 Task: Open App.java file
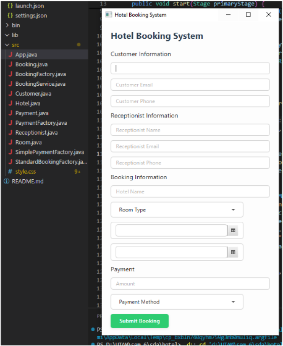click(x=27, y=55)
